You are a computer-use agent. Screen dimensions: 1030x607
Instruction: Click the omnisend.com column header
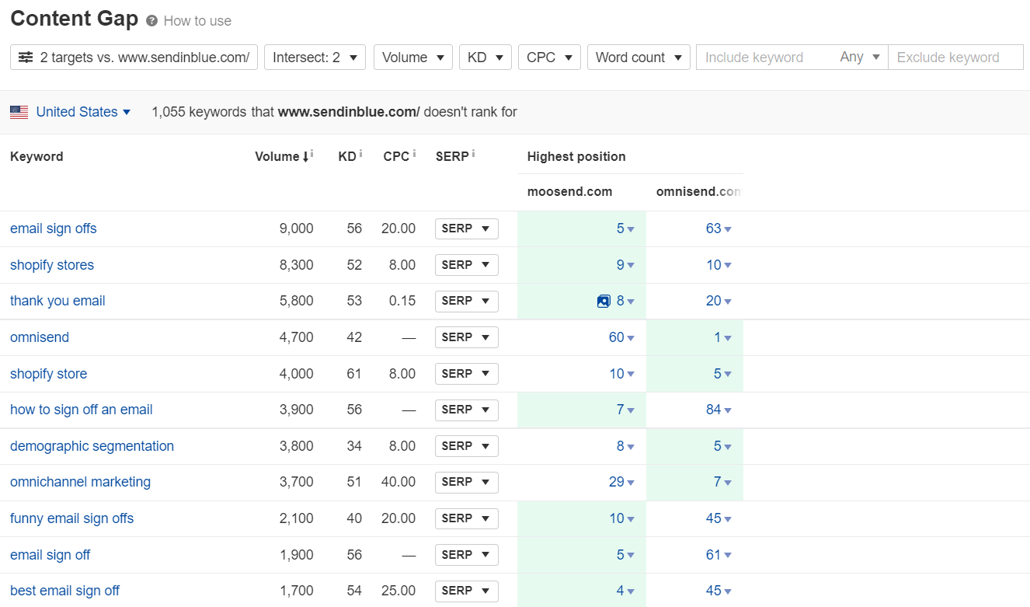(x=699, y=192)
